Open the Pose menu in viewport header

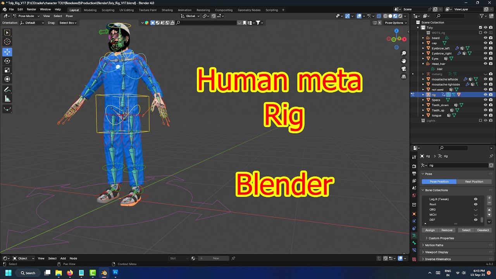coord(69,16)
